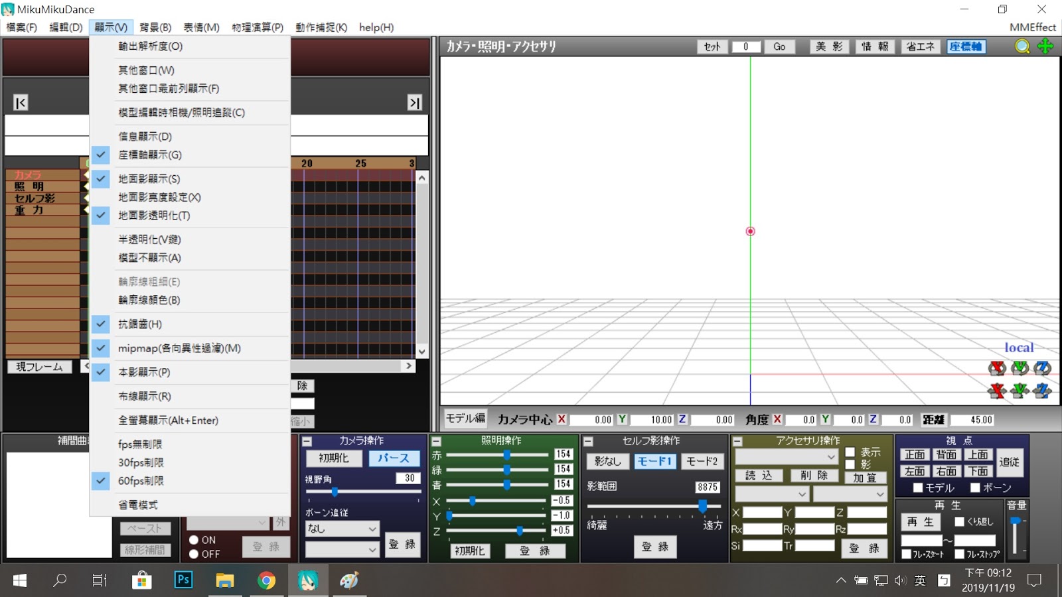
Task: Click the 影なし button
Action: [607, 461]
